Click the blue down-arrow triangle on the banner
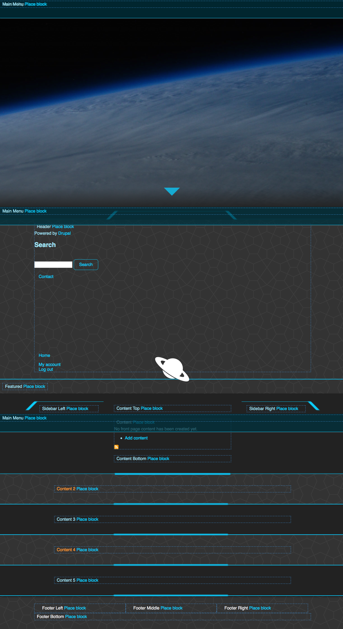The width and height of the screenshot is (343, 629). pyautogui.click(x=172, y=191)
